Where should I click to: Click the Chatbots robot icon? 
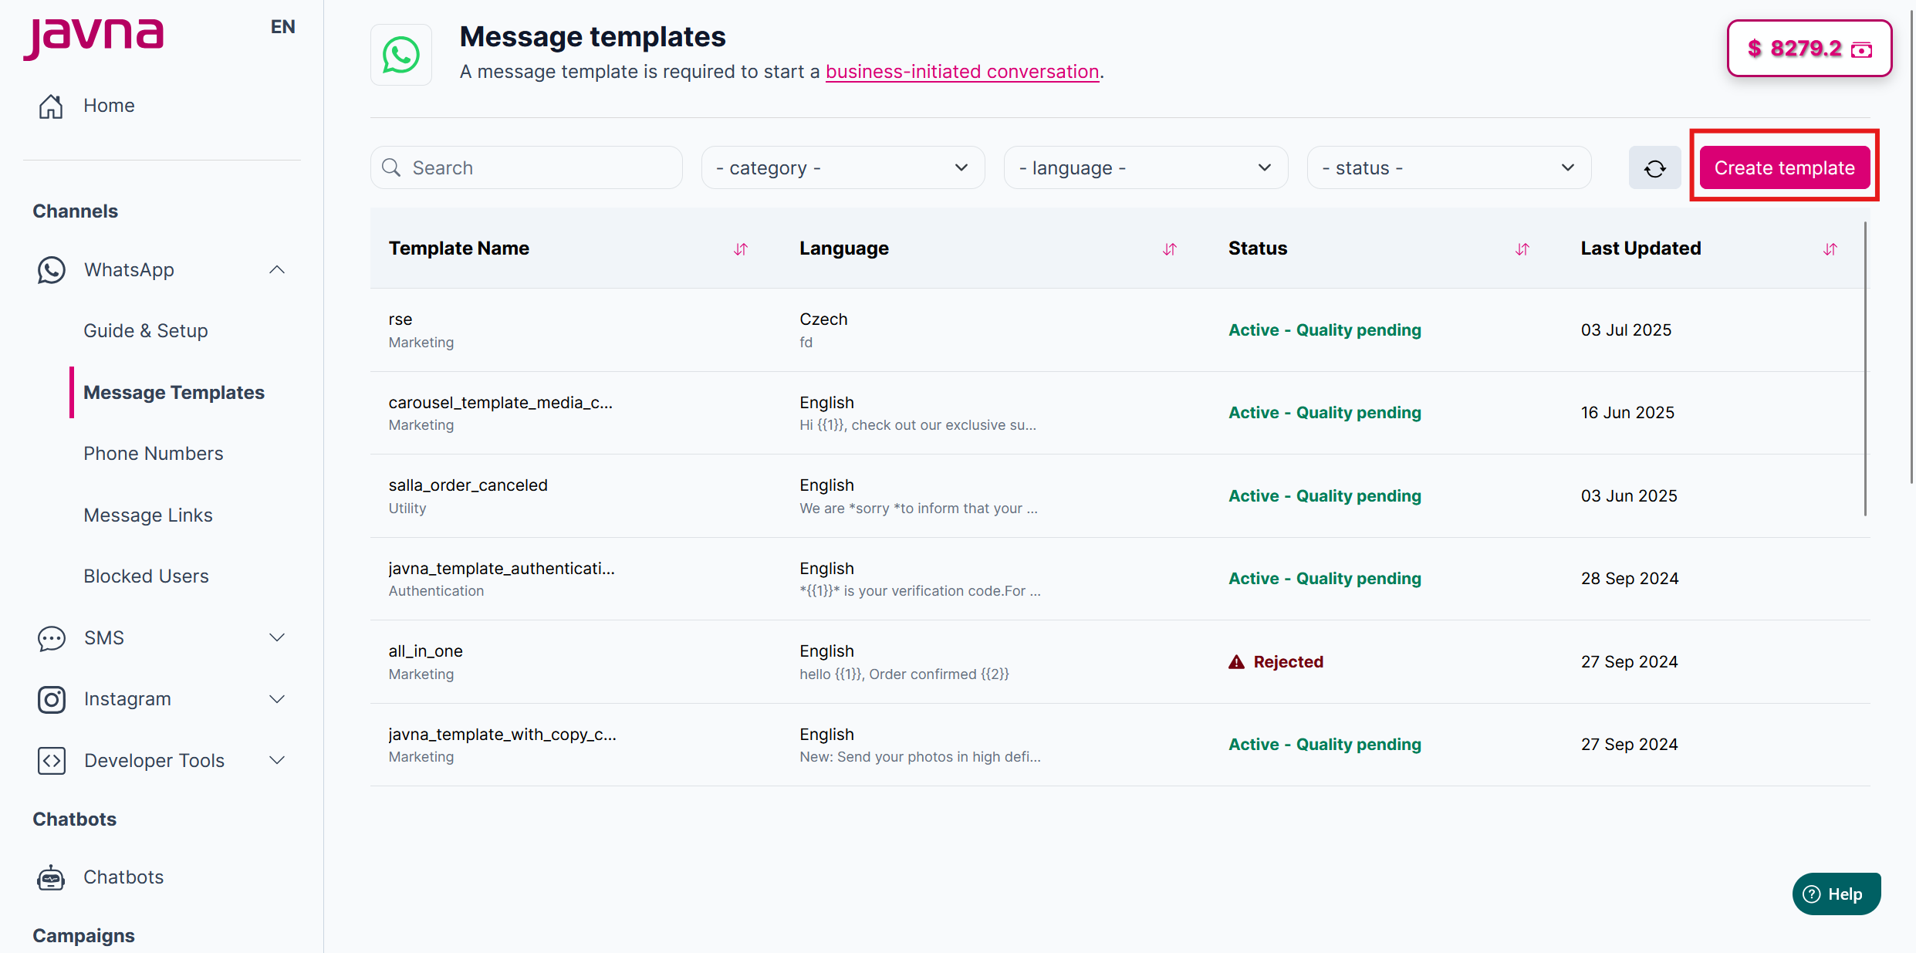point(51,877)
